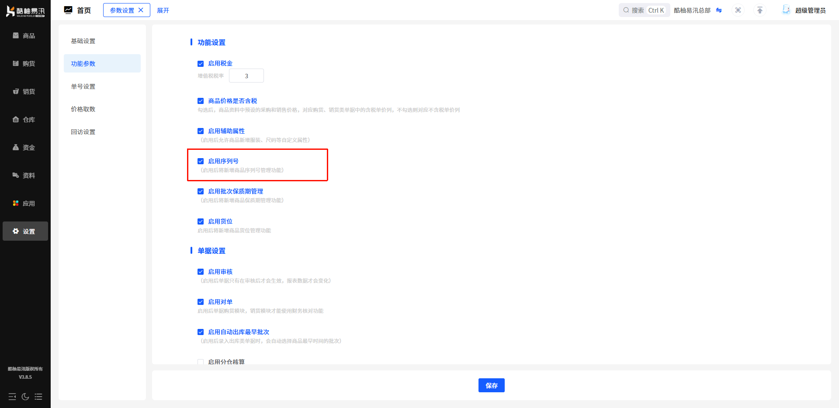Open the 应用 apps module in sidebar
The width and height of the screenshot is (839, 408).
[x=25, y=204]
